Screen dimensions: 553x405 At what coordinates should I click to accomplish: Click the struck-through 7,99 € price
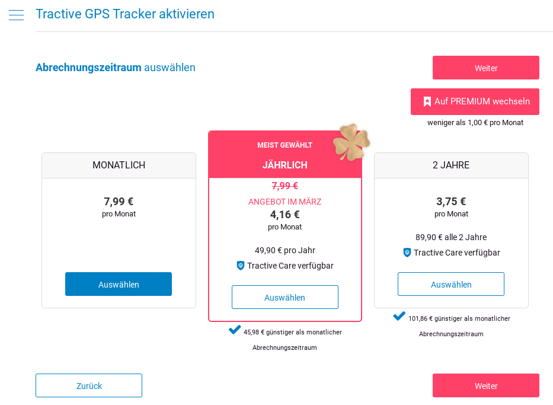(285, 186)
